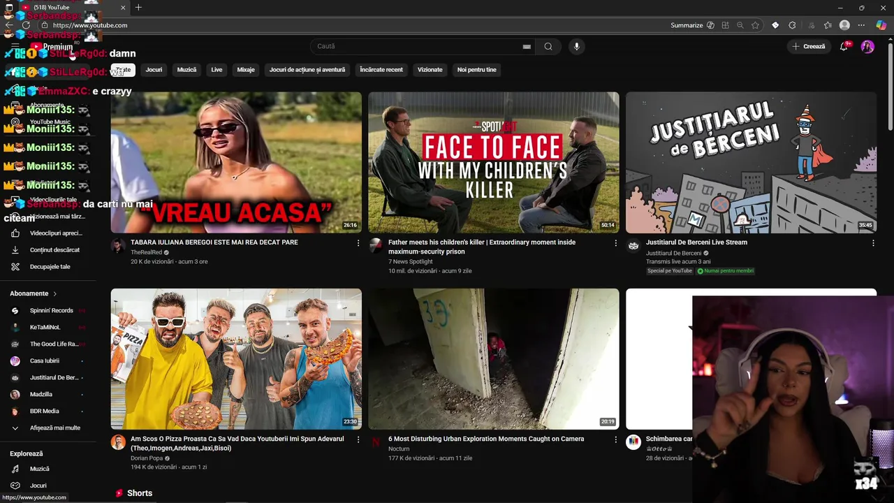
Task: Open options for Justițiarul De Berceni Live Stream
Action: coord(873,243)
